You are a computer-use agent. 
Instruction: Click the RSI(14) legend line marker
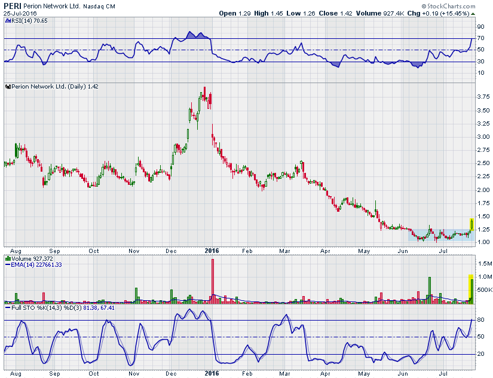7,20
